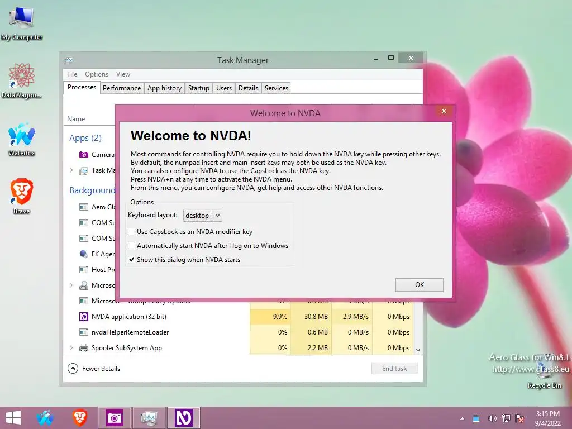Switch to the Details tab
The width and height of the screenshot is (572, 429).
[x=248, y=88]
